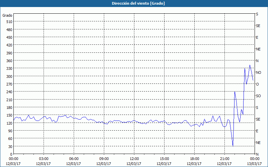Click the wind line's highest peak near 340 degrees
This screenshot has height=167, width=268.
tap(250, 65)
